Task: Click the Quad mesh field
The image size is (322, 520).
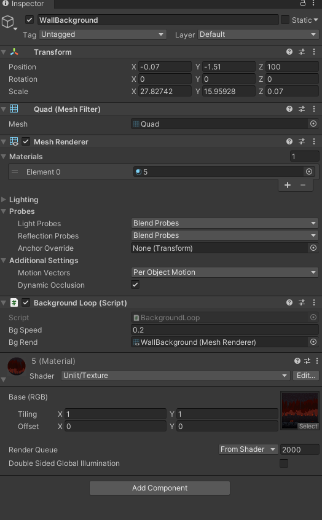Action: [x=219, y=124]
